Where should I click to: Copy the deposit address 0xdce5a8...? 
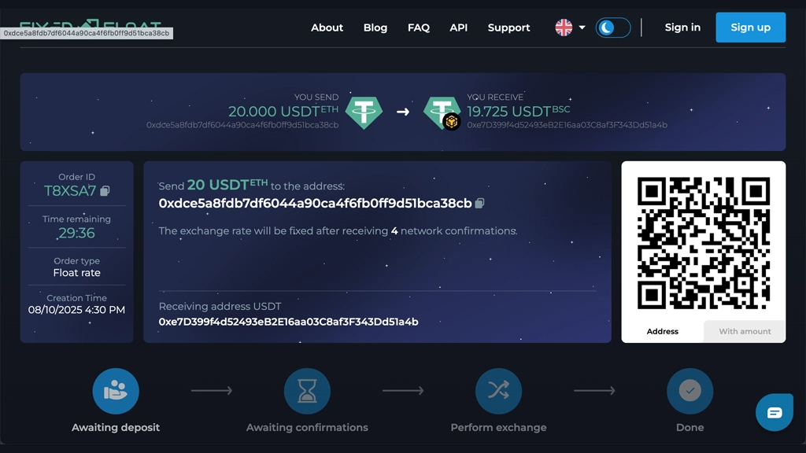(x=479, y=204)
